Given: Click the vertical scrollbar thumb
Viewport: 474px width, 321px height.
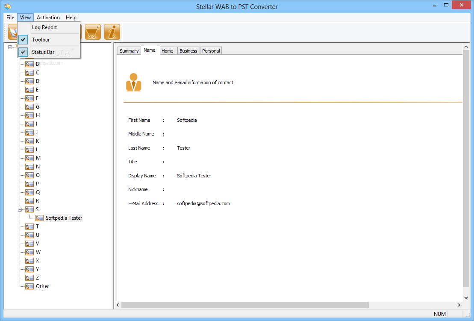Looking at the screenshot, I should [x=466, y=170].
